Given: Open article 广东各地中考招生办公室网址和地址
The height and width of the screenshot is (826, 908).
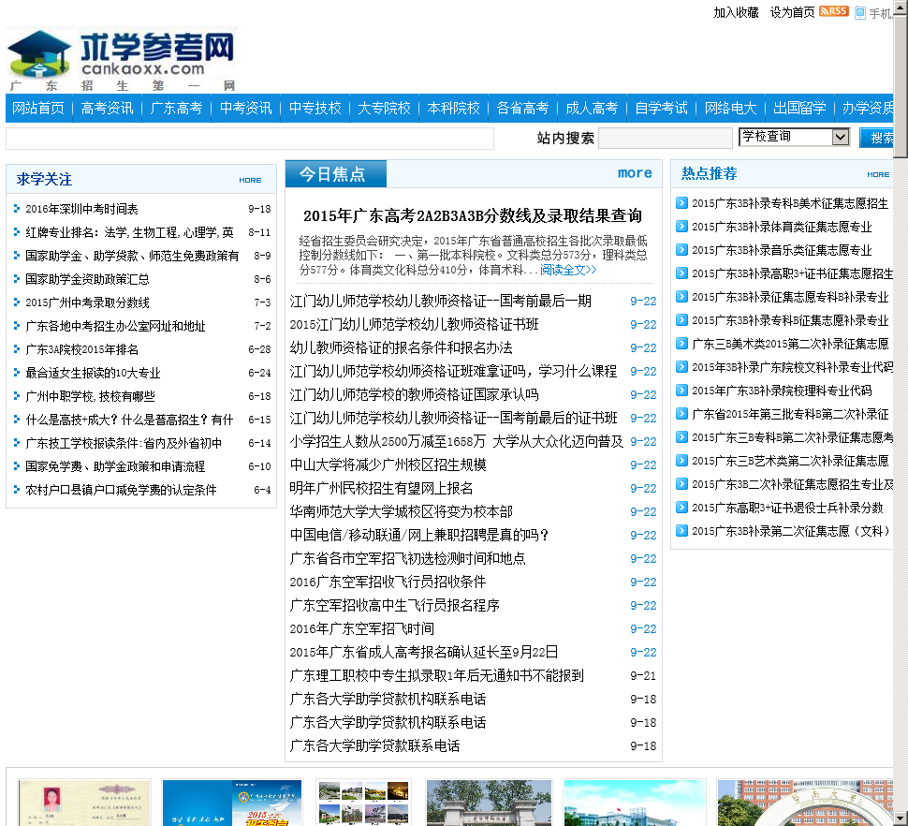Looking at the screenshot, I should [115, 326].
